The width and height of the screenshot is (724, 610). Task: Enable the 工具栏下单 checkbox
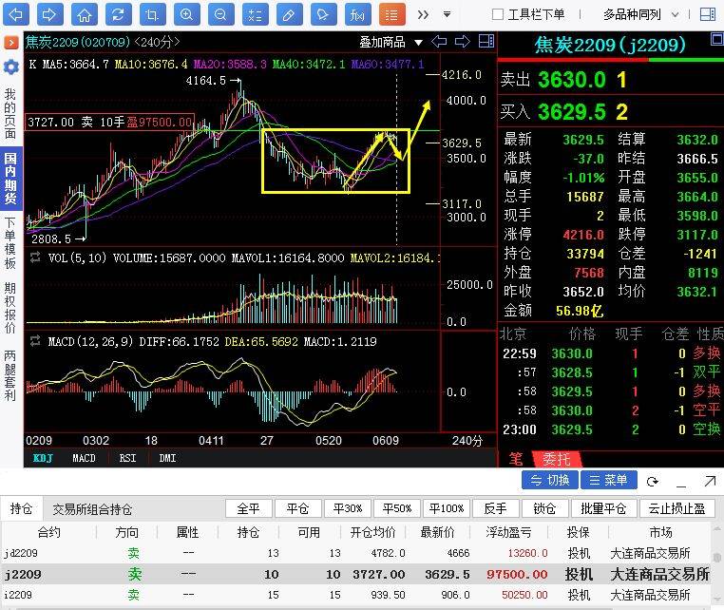pos(497,14)
